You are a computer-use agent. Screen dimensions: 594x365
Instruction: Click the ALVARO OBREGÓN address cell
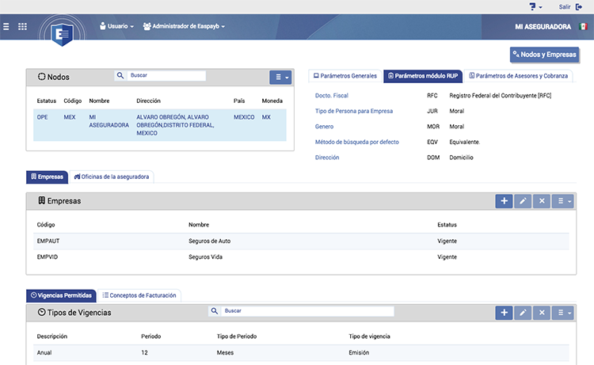click(175, 125)
